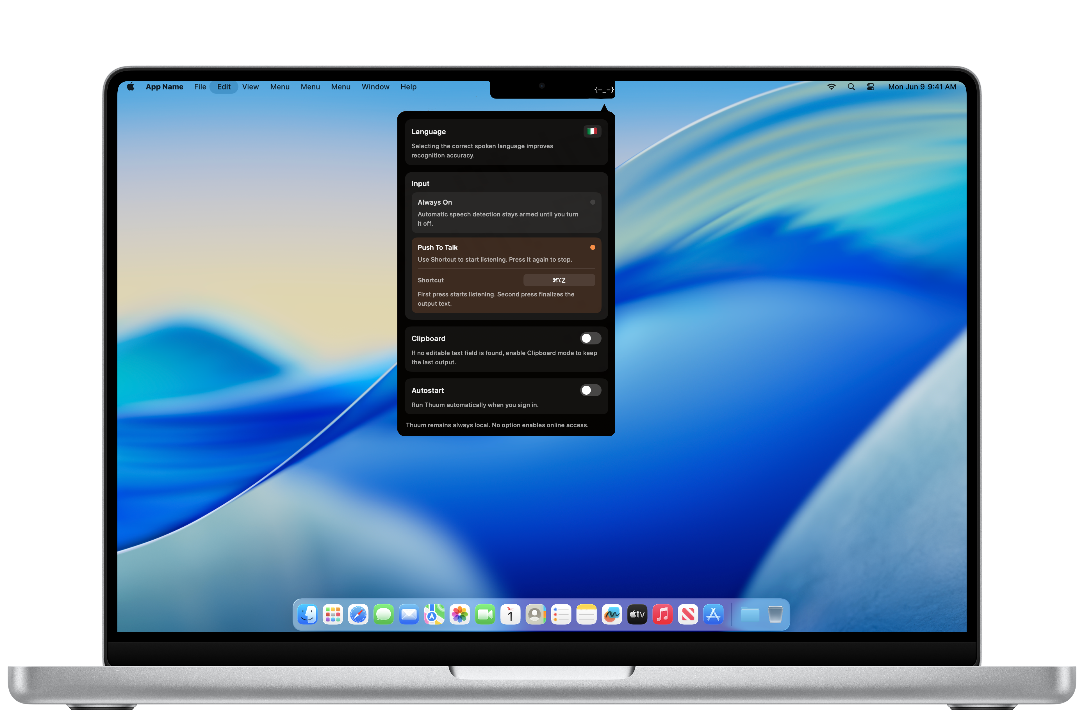Open Reminders from the dock
1084x713 pixels.
click(561, 615)
